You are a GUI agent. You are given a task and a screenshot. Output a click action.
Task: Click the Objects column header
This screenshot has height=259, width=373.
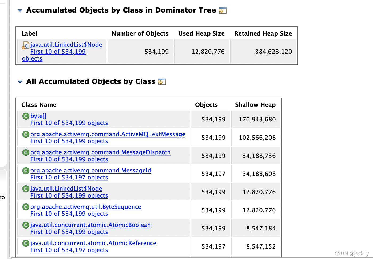pos(206,105)
